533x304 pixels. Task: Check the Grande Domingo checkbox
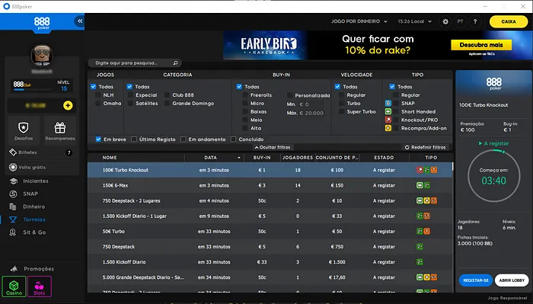(x=167, y=104)
